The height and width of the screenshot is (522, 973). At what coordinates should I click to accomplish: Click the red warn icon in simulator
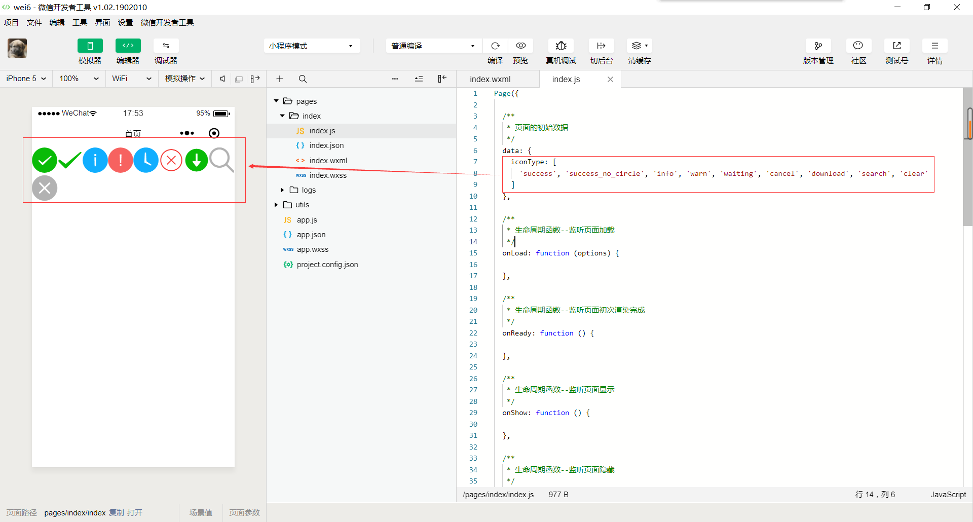click(121, 160)
